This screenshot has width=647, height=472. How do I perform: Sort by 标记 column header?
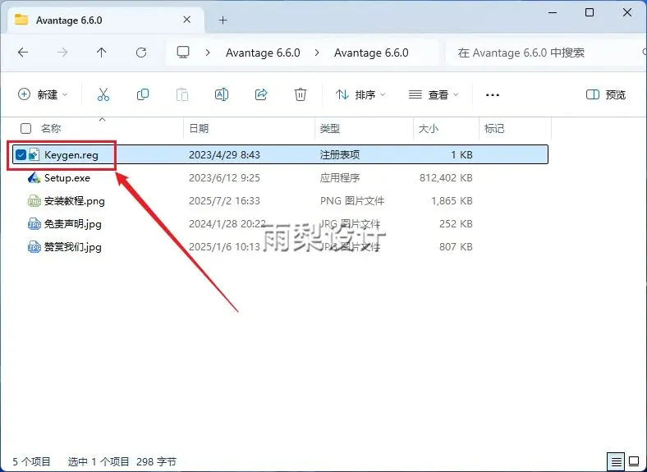click(494, 128)
